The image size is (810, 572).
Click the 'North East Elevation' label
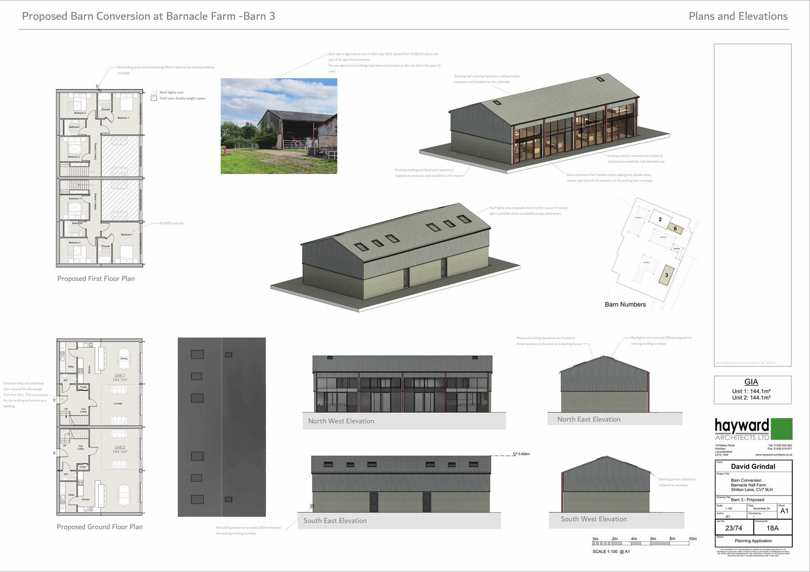pyautogui.click(x=589, y=419)
